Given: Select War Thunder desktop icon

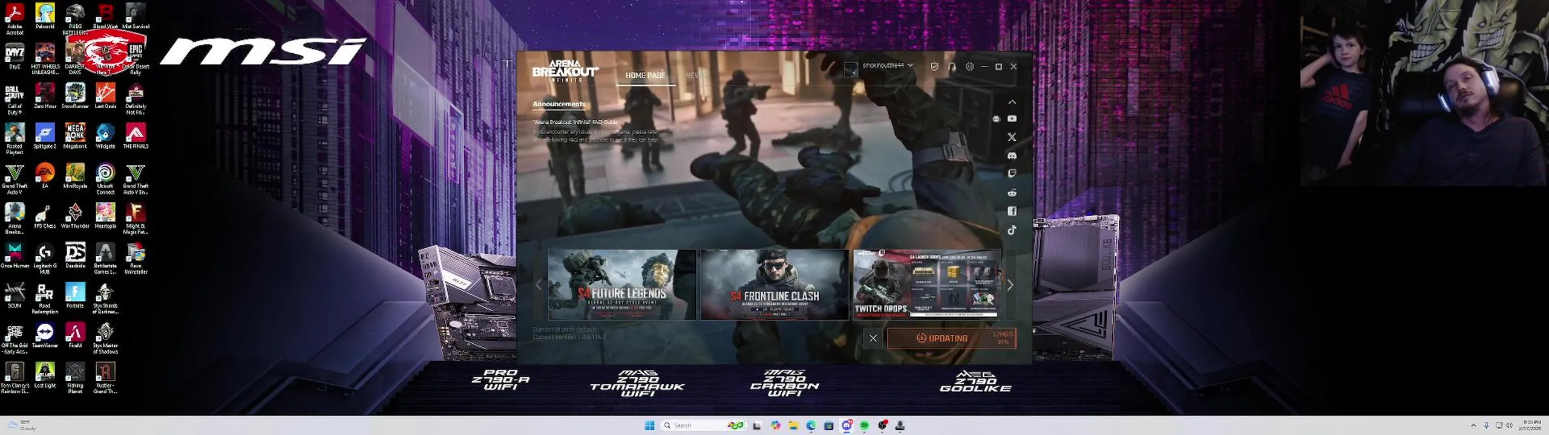Looking at the screenshot, I should pyautogui.click(x=75, y=216).
